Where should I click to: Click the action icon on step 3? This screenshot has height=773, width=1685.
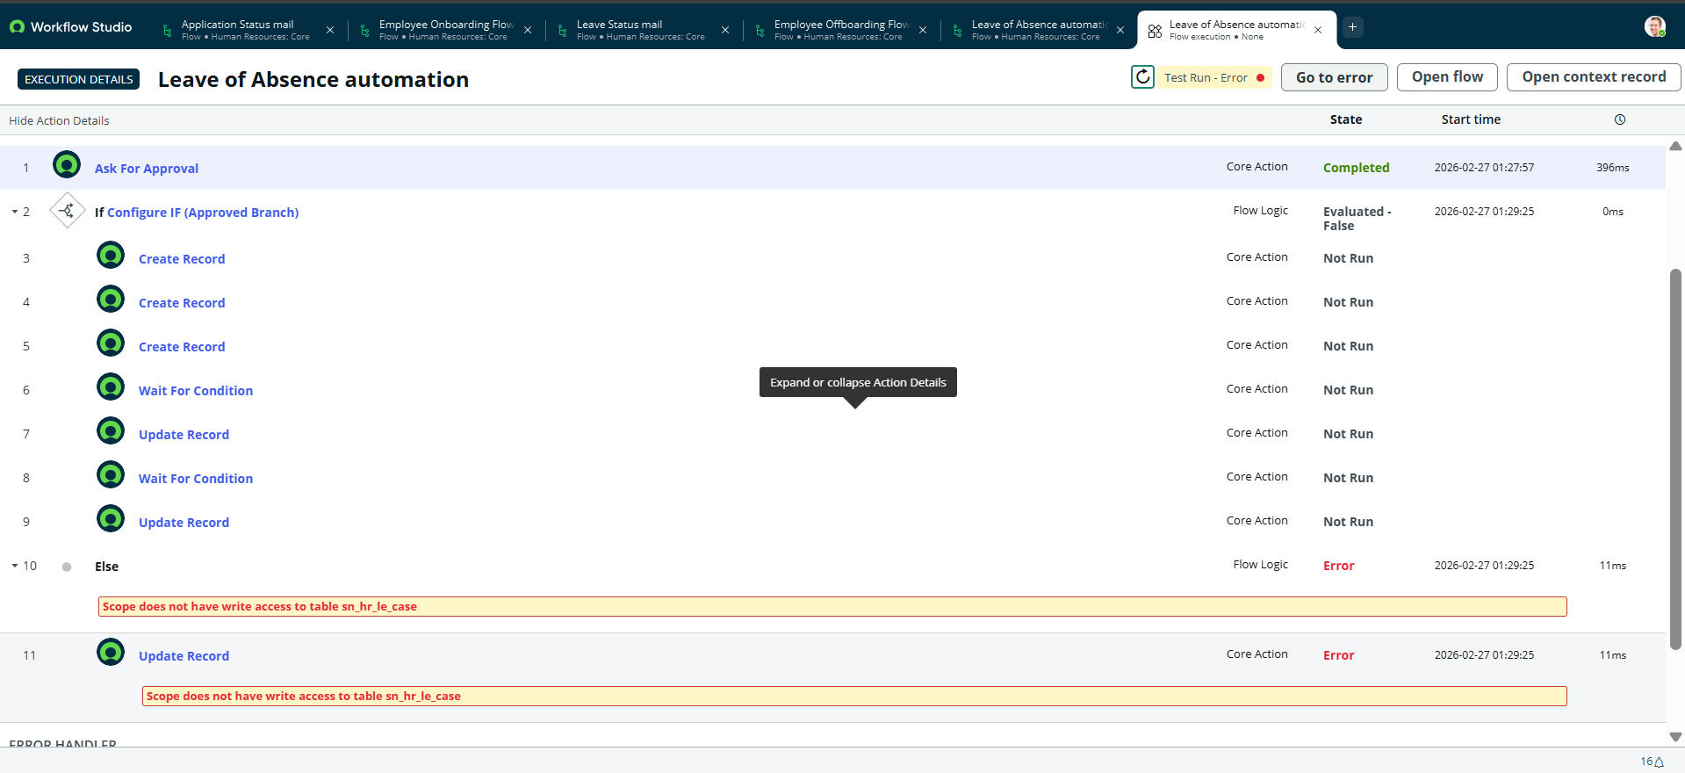point(111,255)
